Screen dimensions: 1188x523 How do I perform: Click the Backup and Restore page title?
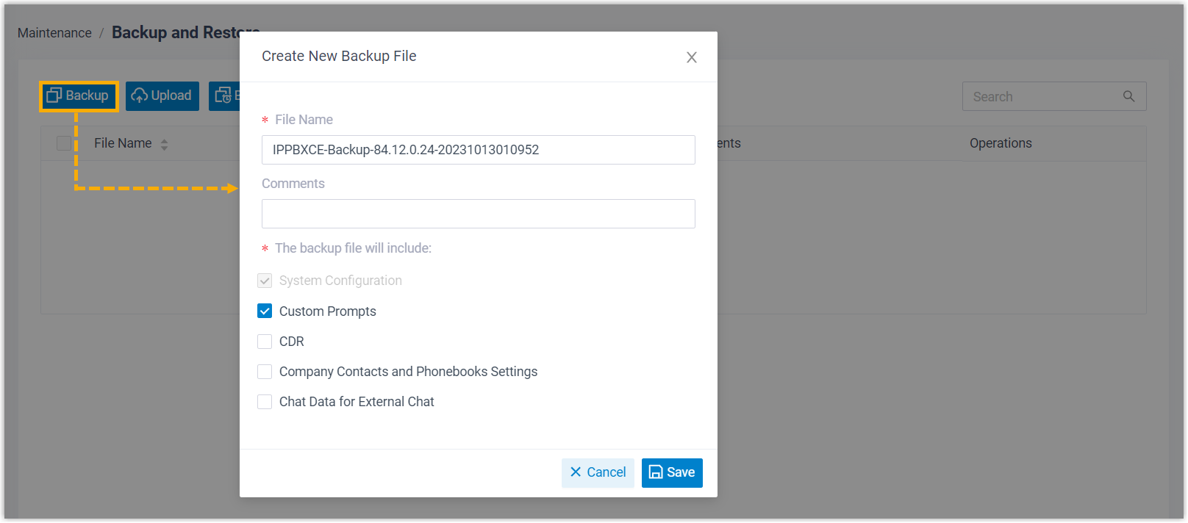click(175, 33)
